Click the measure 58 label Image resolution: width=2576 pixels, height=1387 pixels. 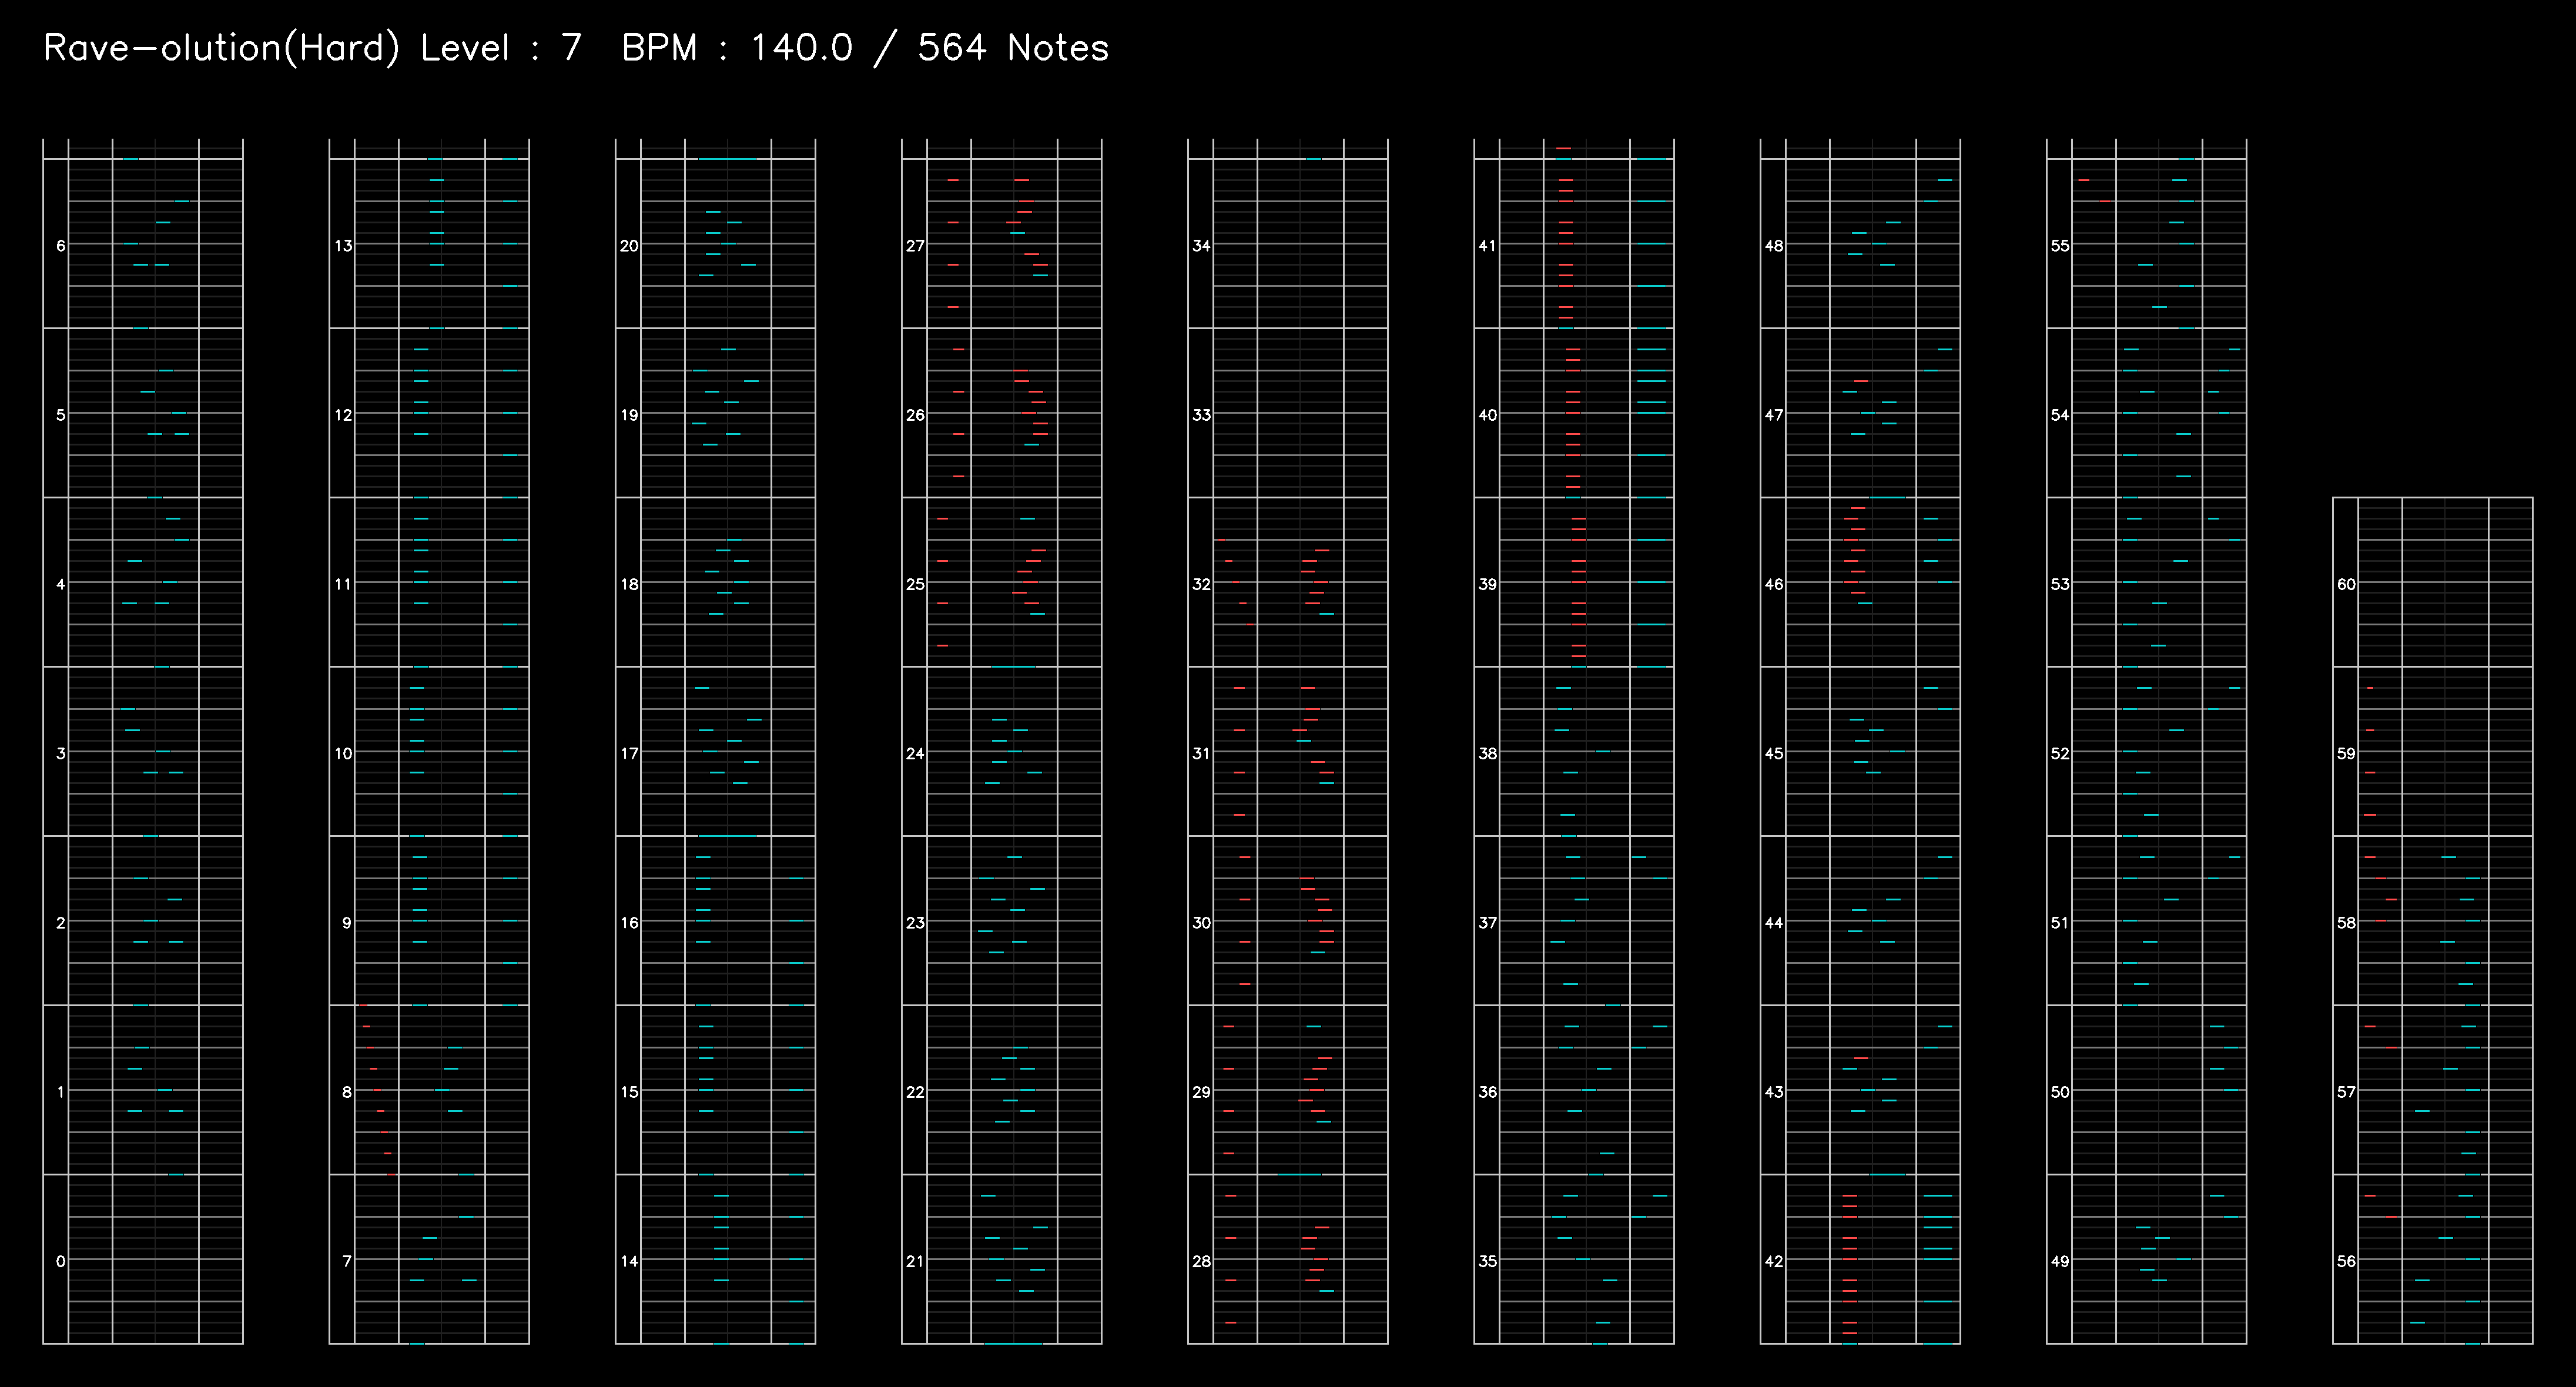[x=2346, y=922]
